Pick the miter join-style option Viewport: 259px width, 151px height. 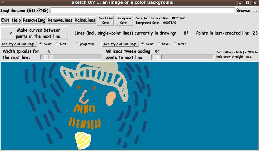click(175, 44)
